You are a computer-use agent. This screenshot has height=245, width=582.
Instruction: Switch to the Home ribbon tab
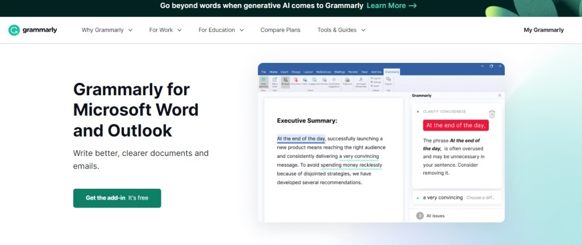(x=273, y=72)
